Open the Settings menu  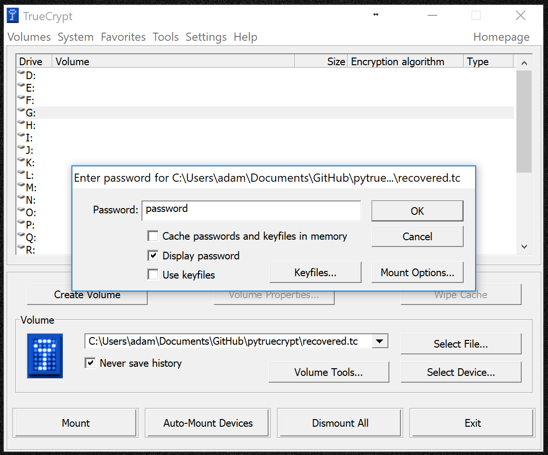[x=206, y=37]
